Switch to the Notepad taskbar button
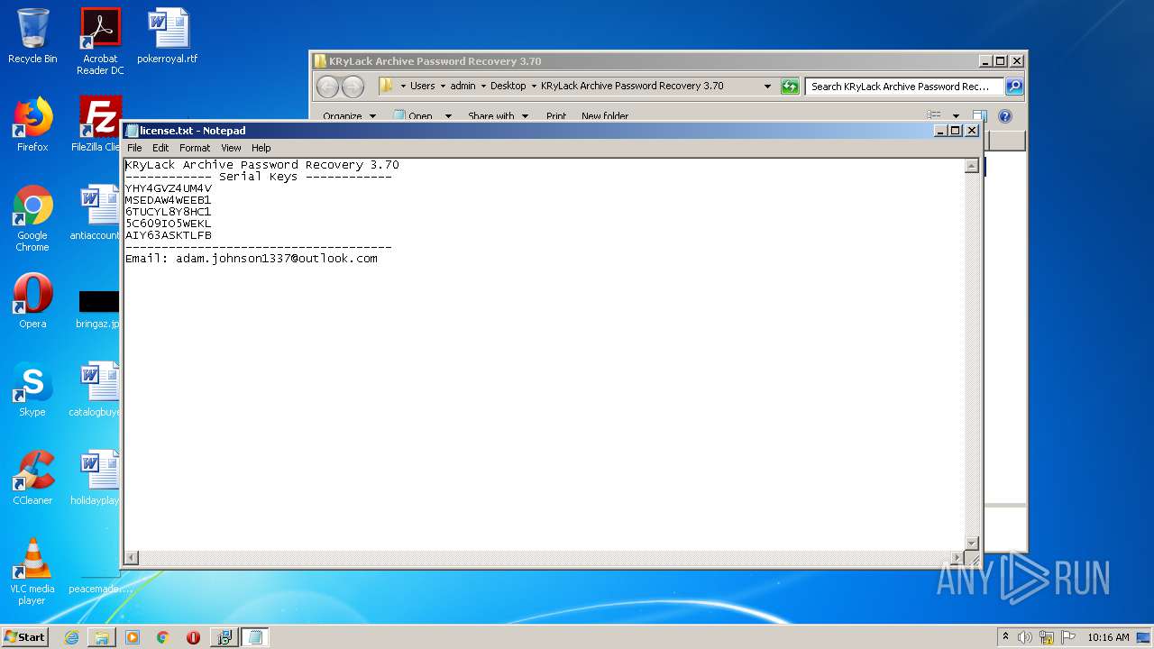 [255, 637]
